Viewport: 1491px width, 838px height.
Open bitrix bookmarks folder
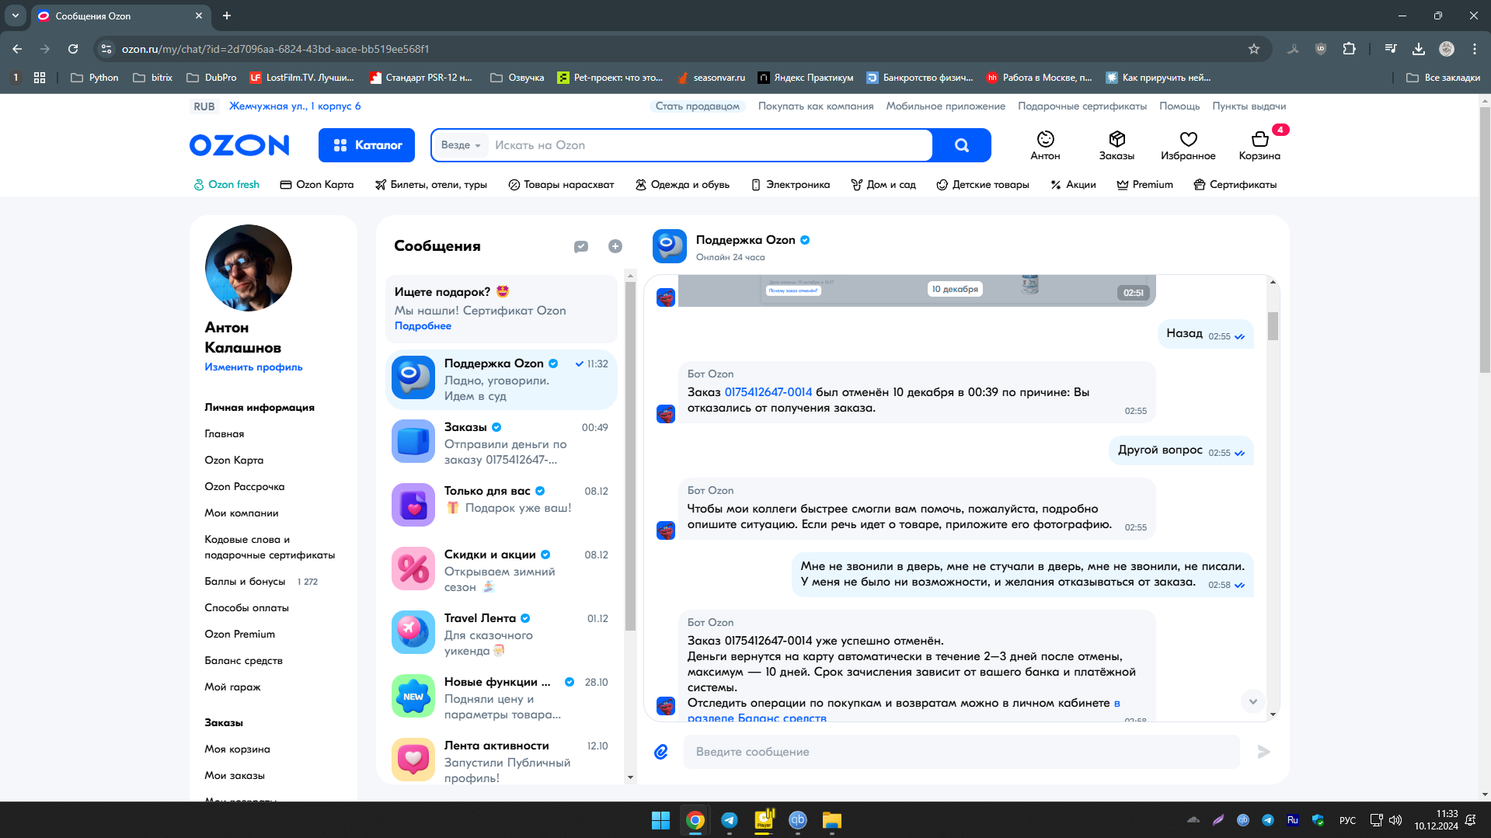point(153,78)
